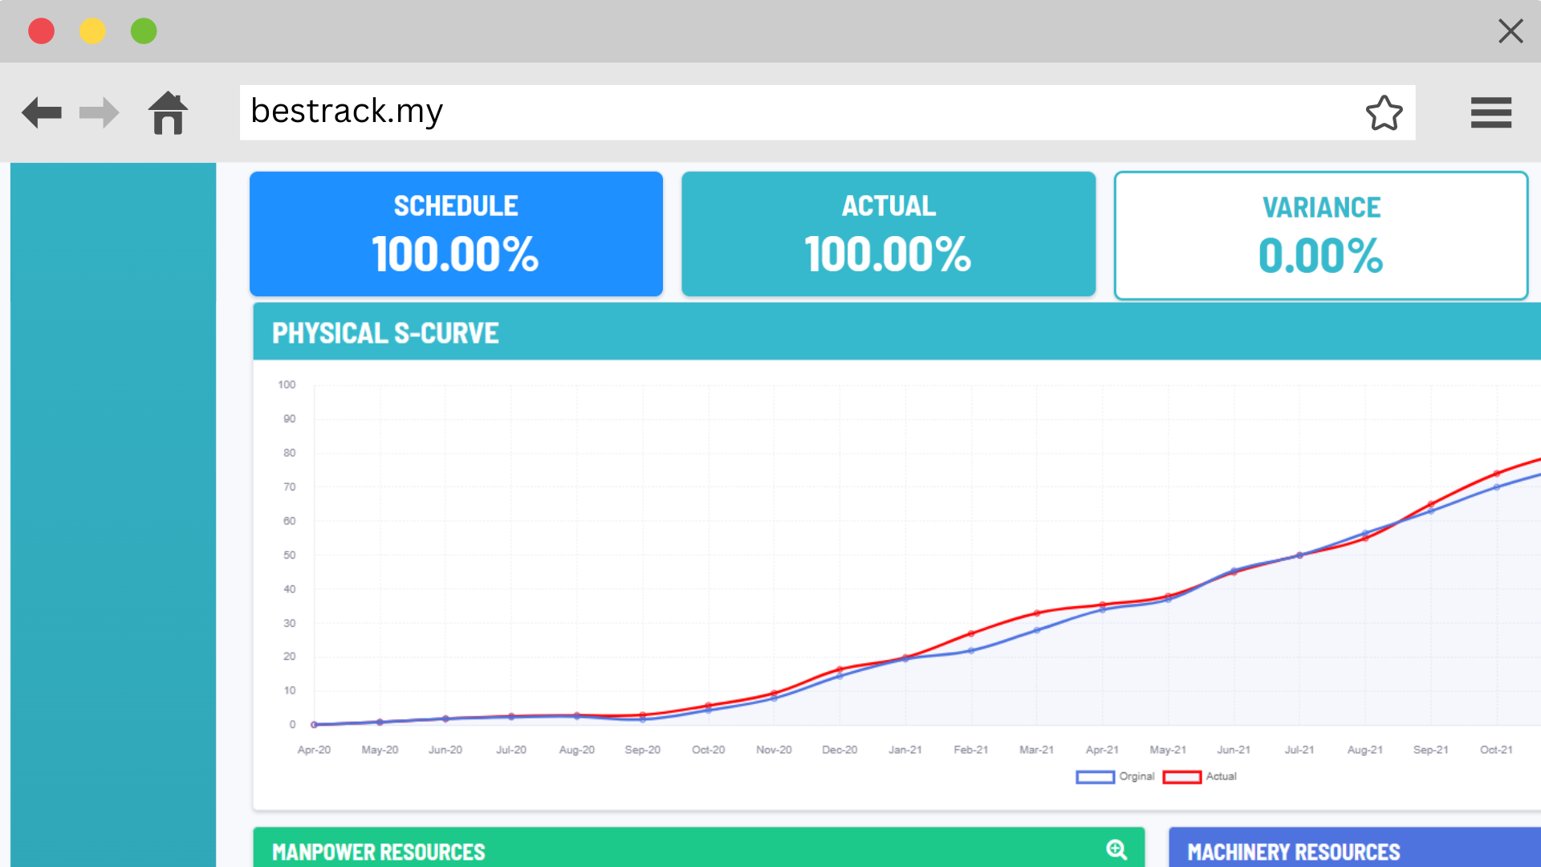Click the Variance 0.00% card
This screenshot has height=867, width=1541.
click(x=1321, y=234)
